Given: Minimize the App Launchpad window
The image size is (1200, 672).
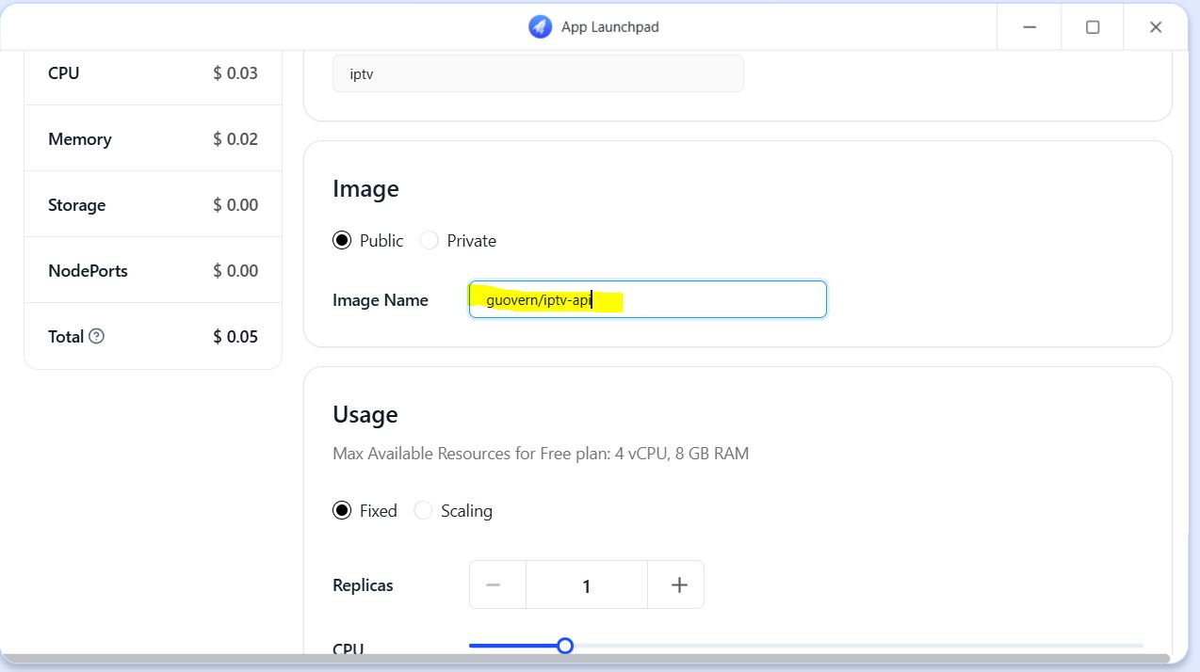Looking at the screenshot, I should tap(1029, 27).
